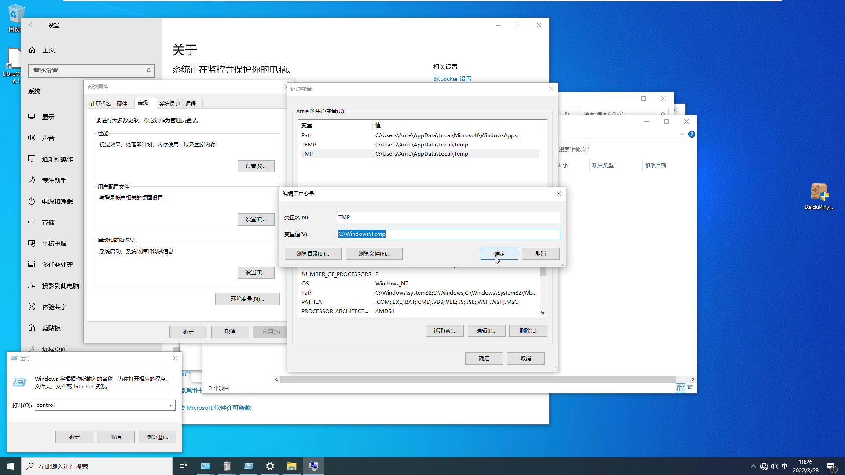Screen dimensions: 845x475
Task: Open Task View on the taskbar
Action: click(183, 466)
